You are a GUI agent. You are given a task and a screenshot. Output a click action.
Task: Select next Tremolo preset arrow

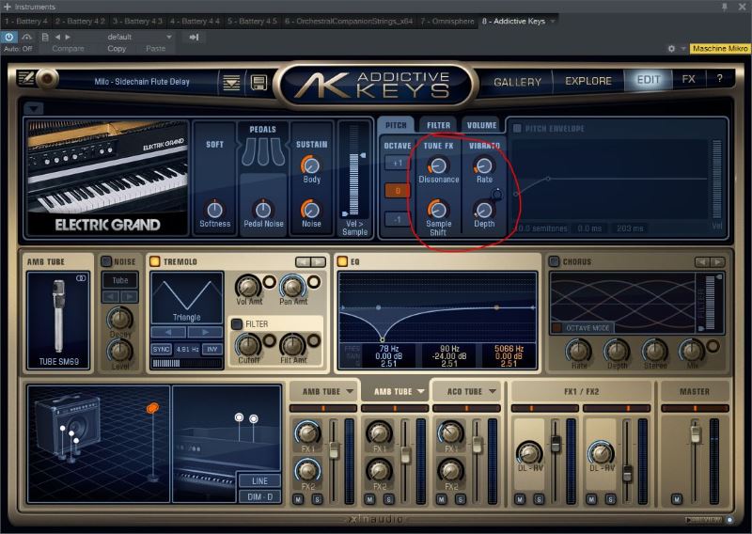(x=318, y=261)
